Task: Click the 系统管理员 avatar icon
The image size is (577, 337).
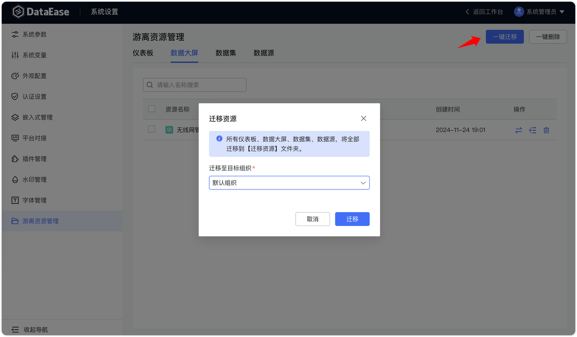Action: (519, 12)
